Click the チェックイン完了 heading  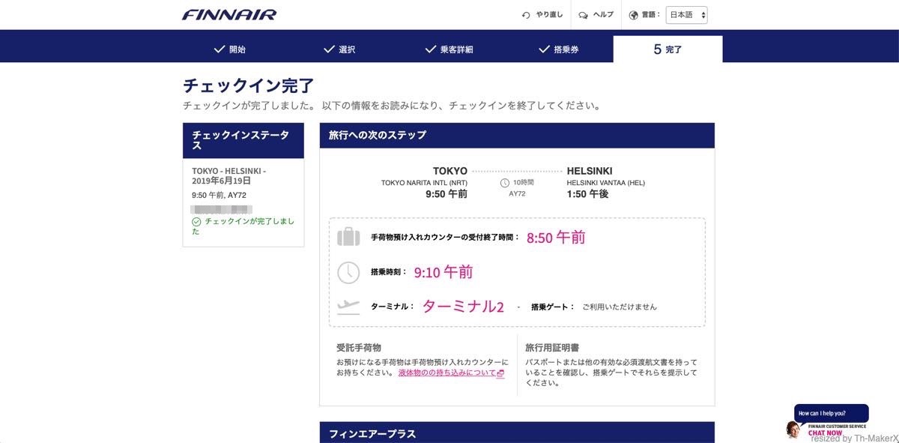(248, 85)
